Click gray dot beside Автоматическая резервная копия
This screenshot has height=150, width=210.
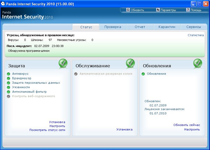coord(76,74)
